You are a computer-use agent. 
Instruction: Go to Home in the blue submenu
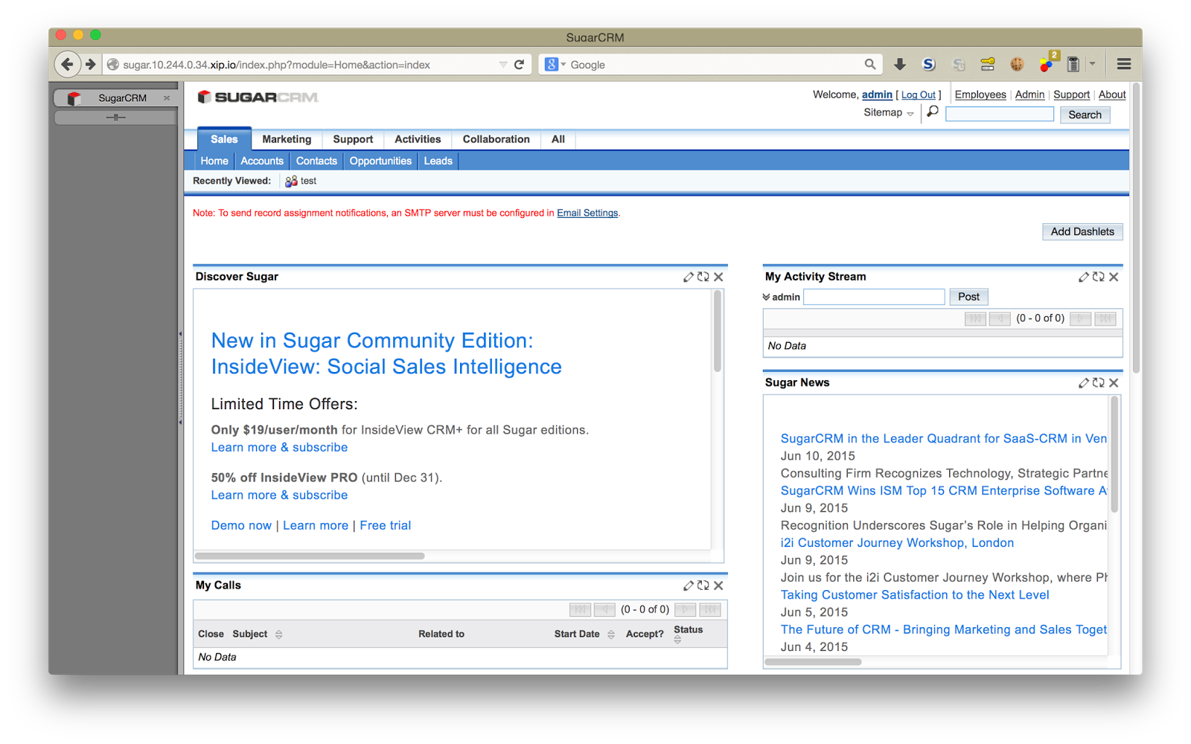(x=214, y=161)
